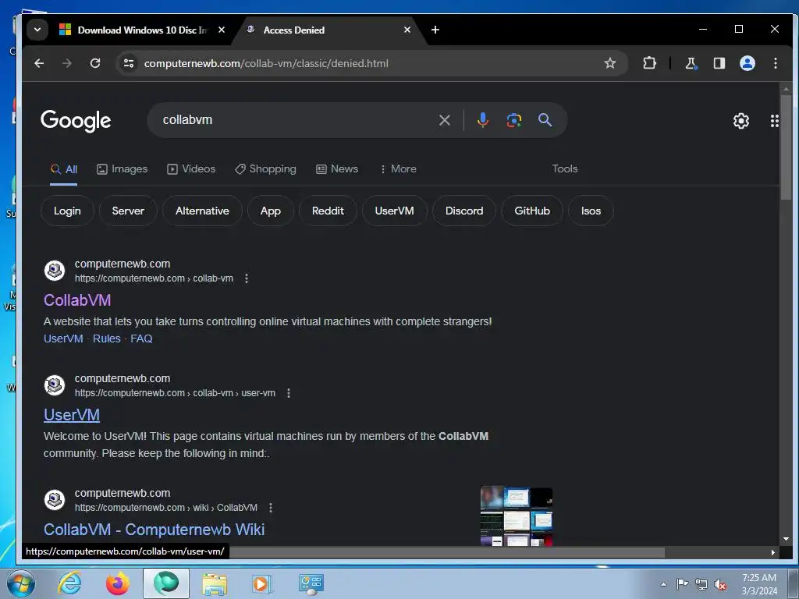
Task: Switch to Videos results
Action: coord(191,169)
